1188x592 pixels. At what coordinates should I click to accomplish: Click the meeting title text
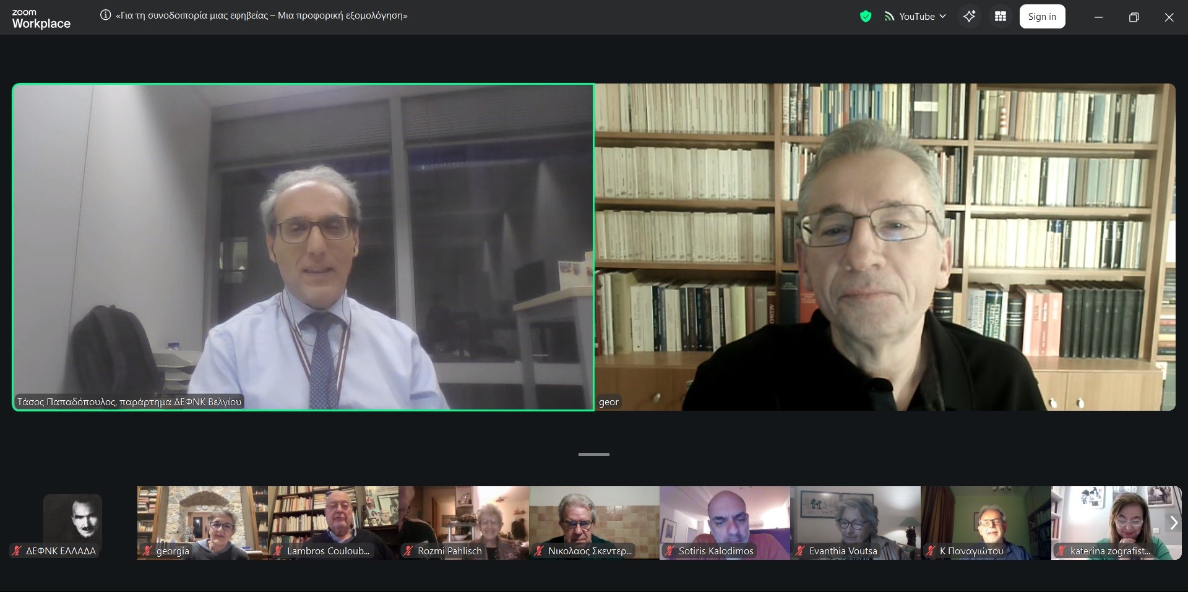262,15
